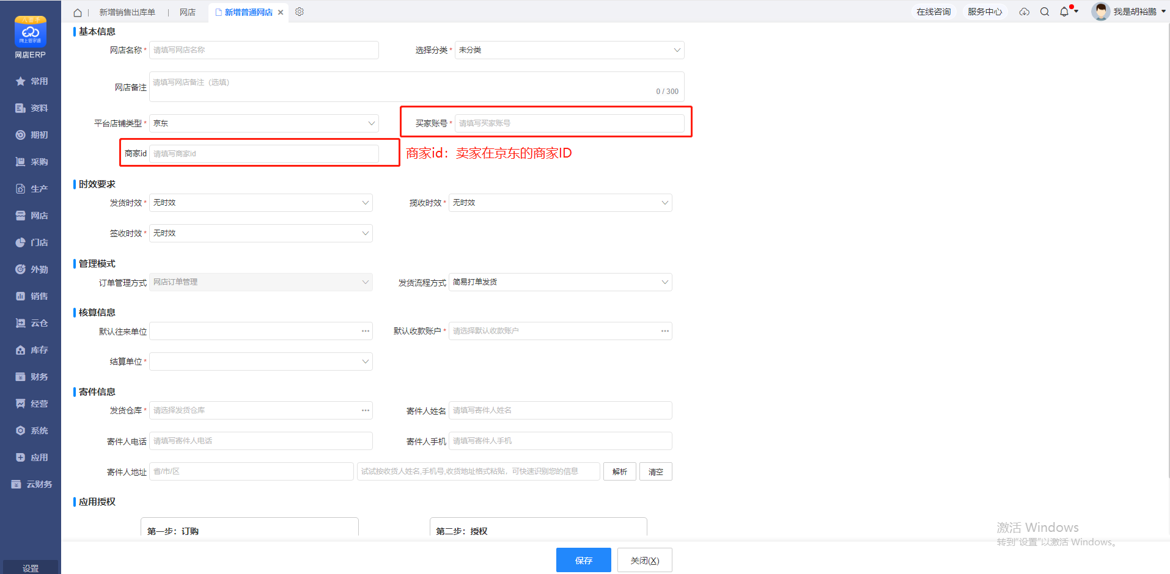
Task: Click the 保存 button
Action: click(584, 560)
